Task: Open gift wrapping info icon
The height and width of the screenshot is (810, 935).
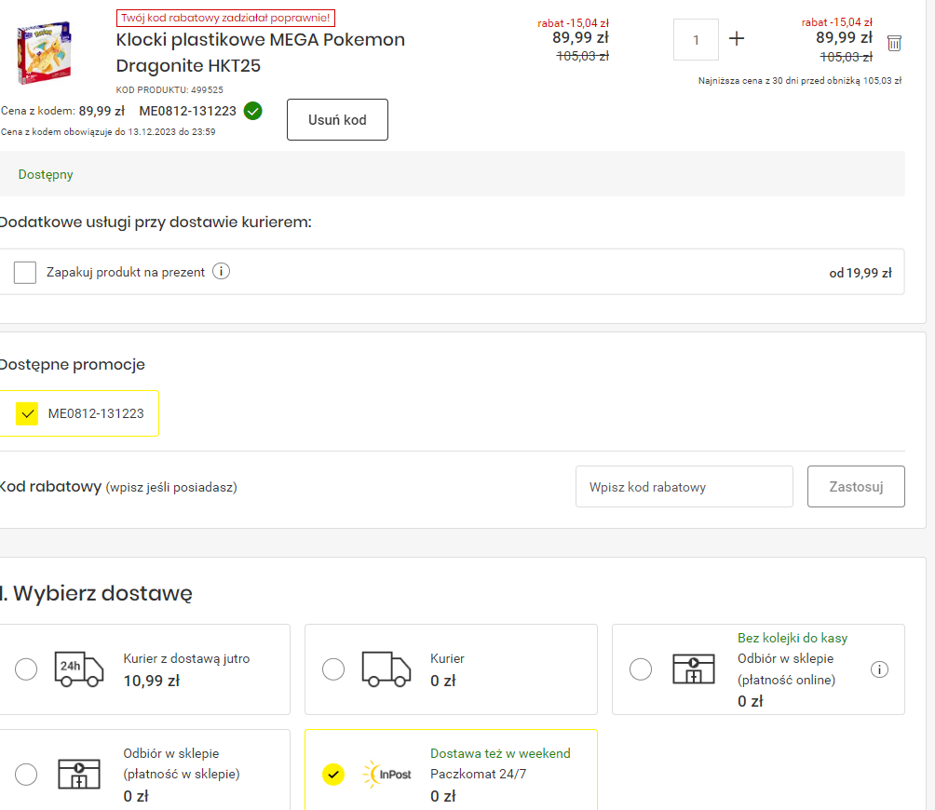Action: coord(222,272)
